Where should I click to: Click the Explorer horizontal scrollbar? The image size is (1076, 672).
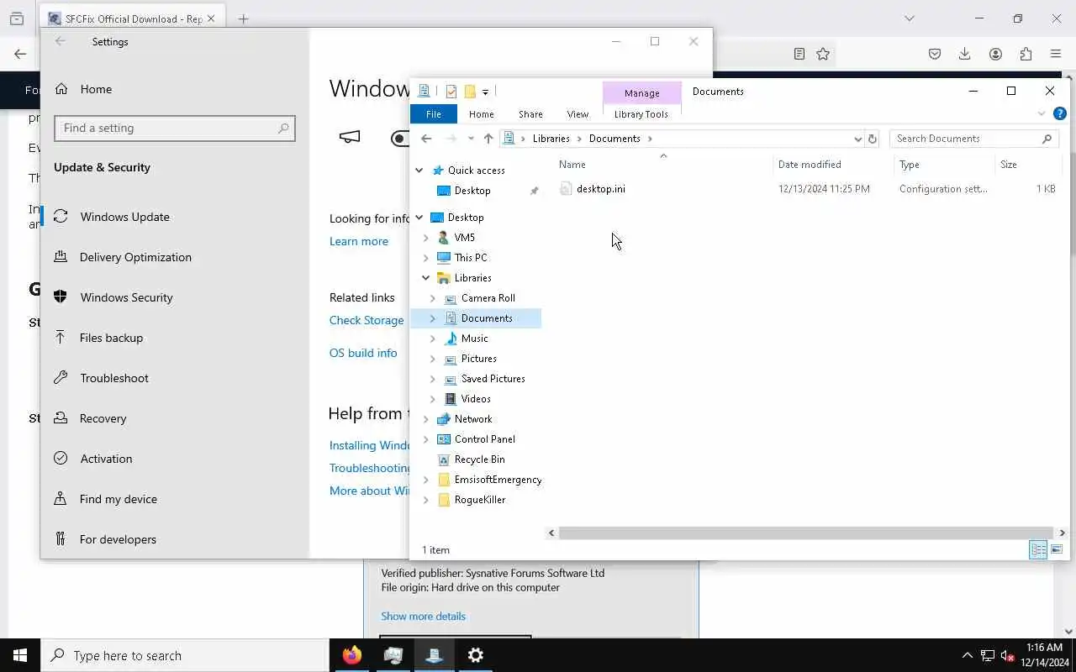point(805,533)
